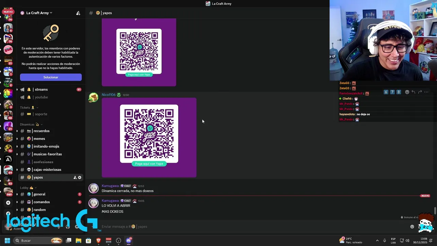Open the Discord icon in taskbar
The height and width of the screenshot is (246, 437).
tap(129, 241)
